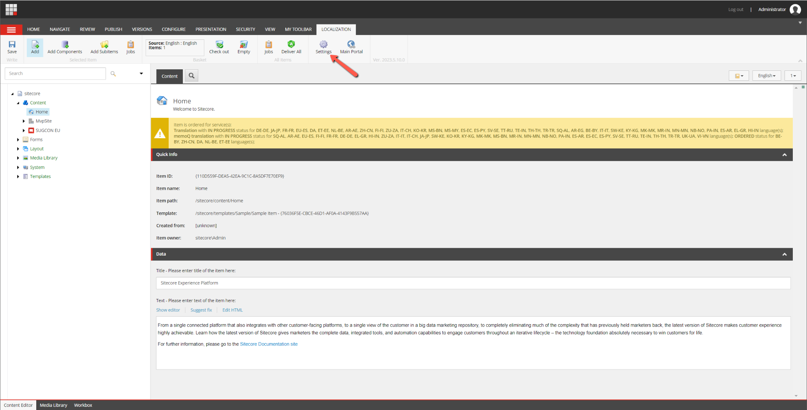Check out the basket
The width and height of the screenshot is (807, 410).
(x=219, y=47)
